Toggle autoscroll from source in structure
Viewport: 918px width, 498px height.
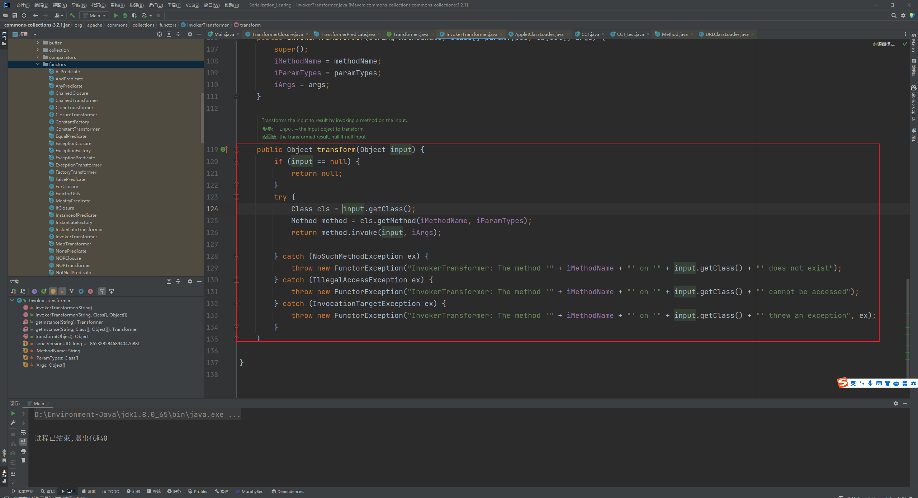[x=112, y=291]
